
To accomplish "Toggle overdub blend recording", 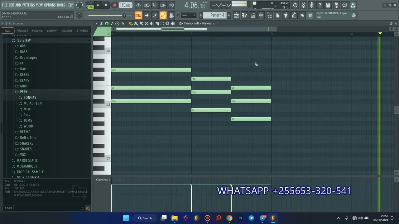I will pos(163,5).
